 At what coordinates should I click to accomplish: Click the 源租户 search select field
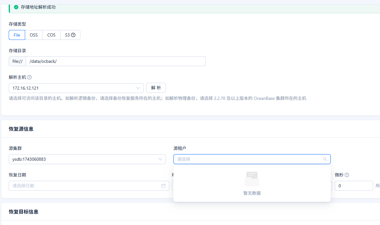tap(252, 159)
